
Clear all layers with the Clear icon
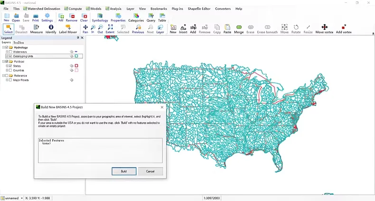84,18
